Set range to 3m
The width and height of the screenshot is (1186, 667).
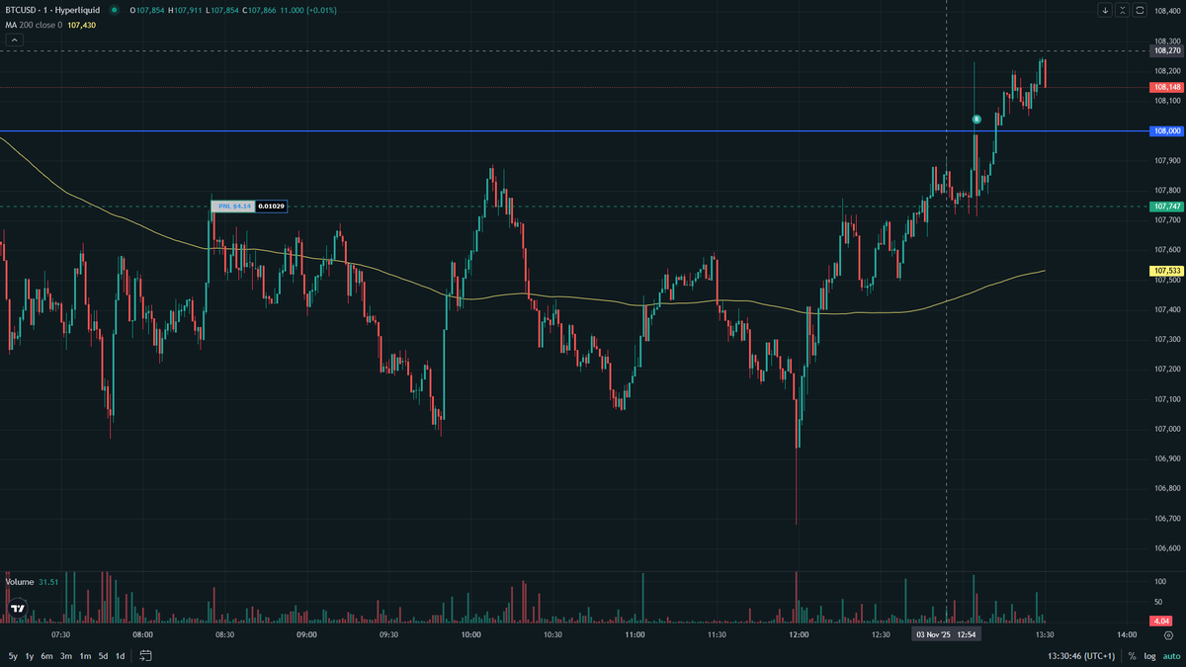pyautogui.click(x=65, y=656)
